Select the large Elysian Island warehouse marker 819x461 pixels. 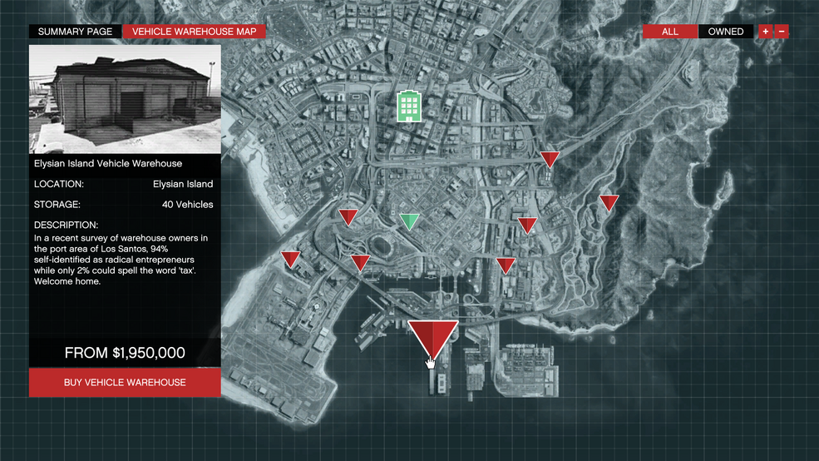tap(433, 340)
